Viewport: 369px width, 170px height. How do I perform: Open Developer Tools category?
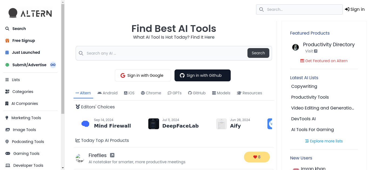point(28,165)
